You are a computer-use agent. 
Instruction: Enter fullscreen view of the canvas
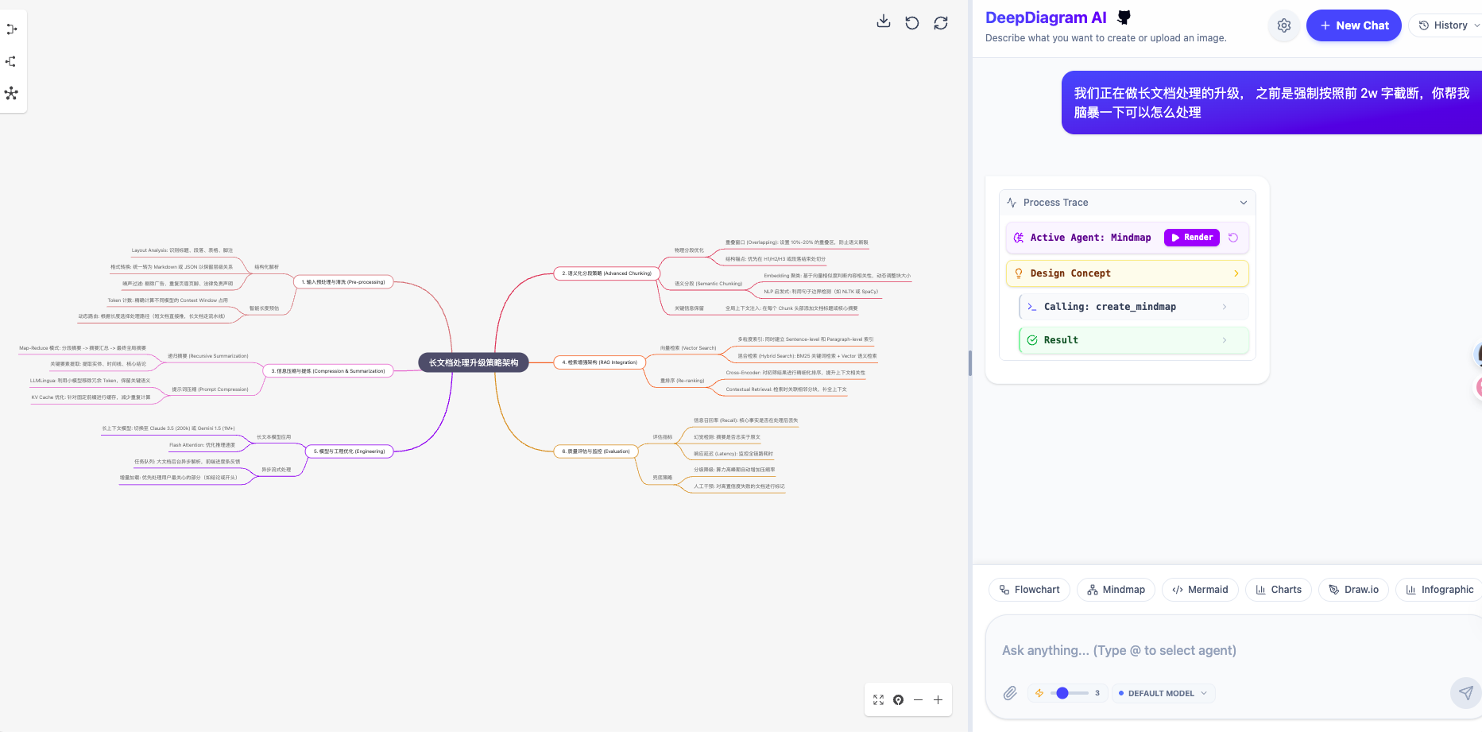click(x=878, y=699)
